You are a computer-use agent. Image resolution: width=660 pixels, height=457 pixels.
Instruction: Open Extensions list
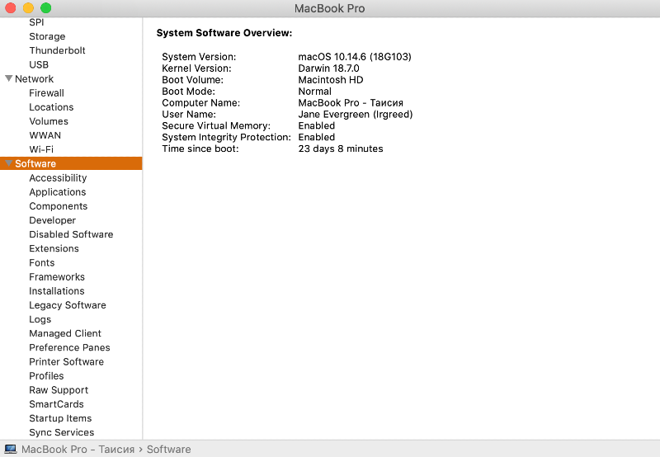[x=54, y=248]
